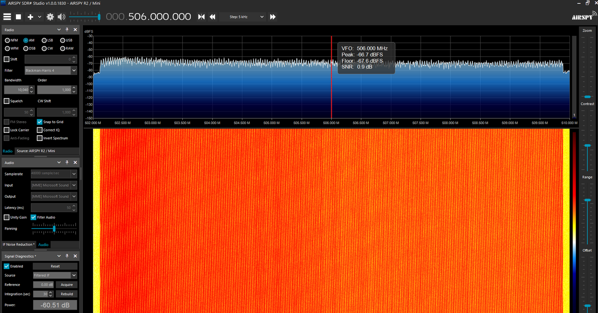Switch to the Audio tab

point(43,244)
